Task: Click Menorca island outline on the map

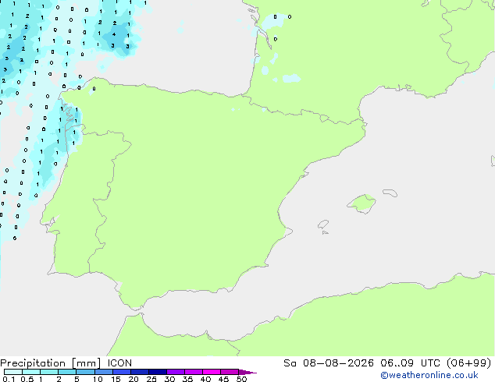Action: pyautogui.click(x=390, y=193)
